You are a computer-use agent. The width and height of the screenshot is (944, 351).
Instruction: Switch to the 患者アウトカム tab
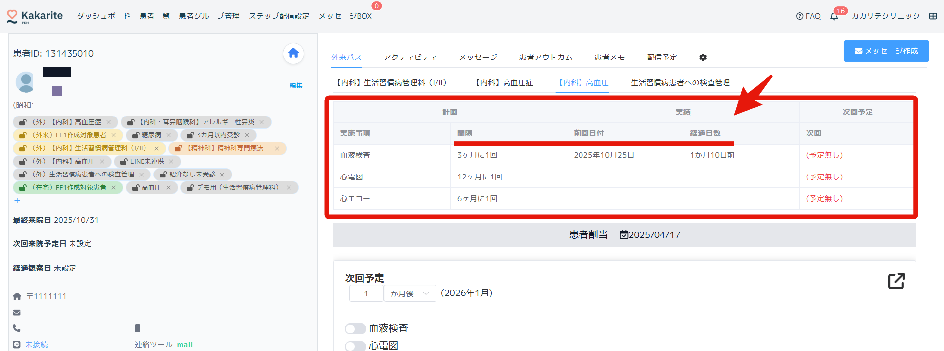(545, 58)
